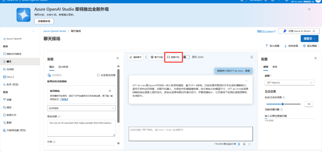Click the speaker icon in the chat toolbar
This screenshot has width=322, height=152.
click(x=251, y=57)
